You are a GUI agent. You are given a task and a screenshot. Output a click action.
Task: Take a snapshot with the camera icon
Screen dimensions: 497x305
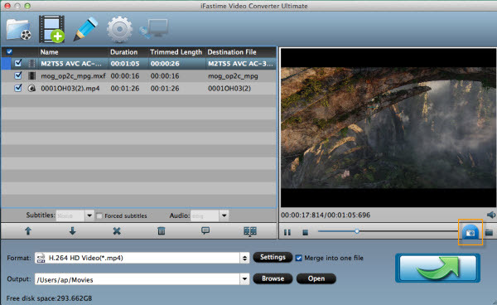pyautogui.click(x=470, y=232)
